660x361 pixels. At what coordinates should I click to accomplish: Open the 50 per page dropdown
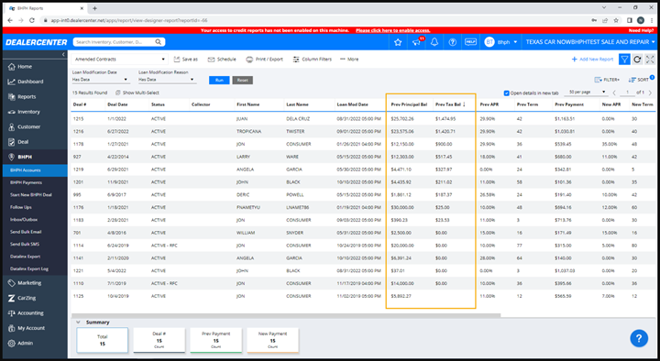click(x=587, y=93)
